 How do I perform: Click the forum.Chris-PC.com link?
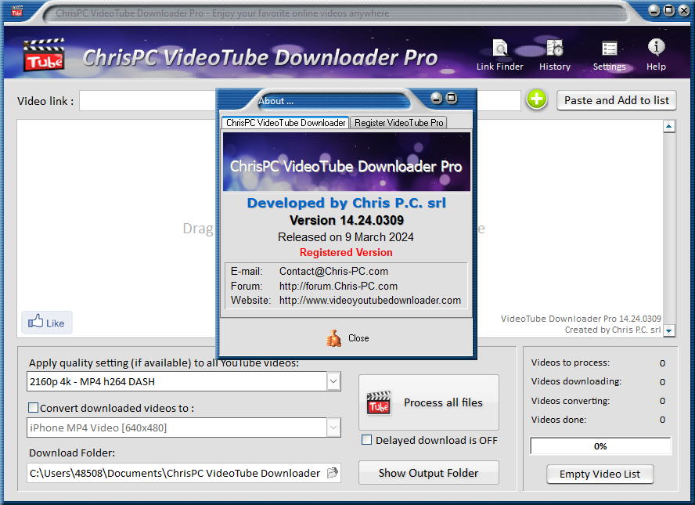point(338,286)
